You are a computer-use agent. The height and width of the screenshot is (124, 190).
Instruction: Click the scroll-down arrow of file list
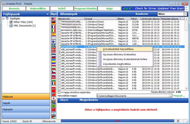tap(186, 89)
